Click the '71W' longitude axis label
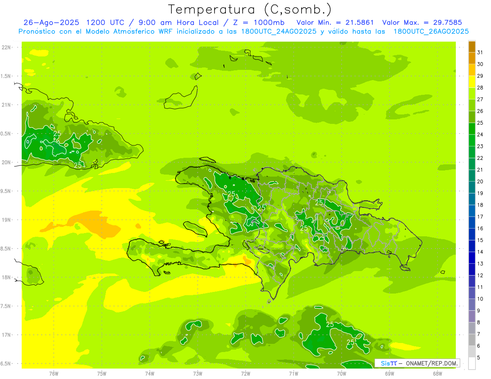 (293, 373)
